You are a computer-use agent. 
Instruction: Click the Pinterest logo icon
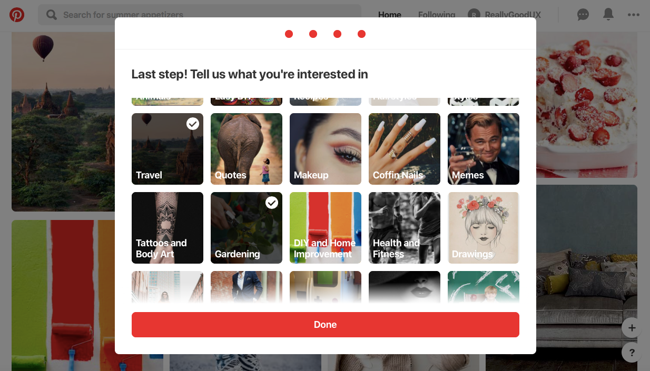click(17, 14)
